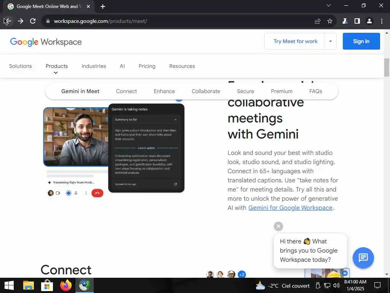Click the +2 participants badge

pyautogui.click(x=242, y=275)
